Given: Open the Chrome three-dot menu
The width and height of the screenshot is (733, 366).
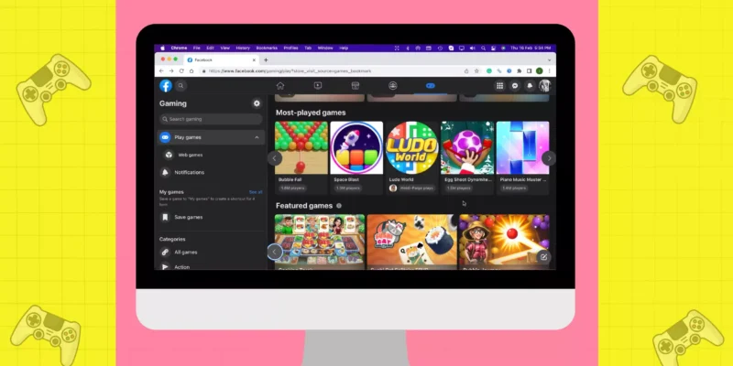Looking at the screenshot, I should coord(549,71).
